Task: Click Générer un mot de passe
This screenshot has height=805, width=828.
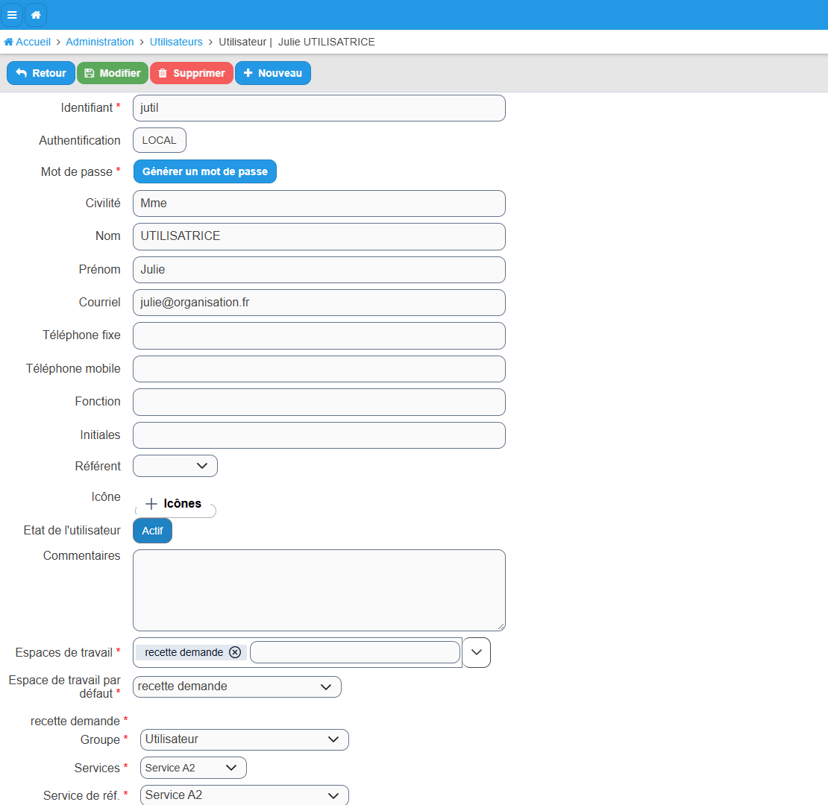Action: tap(205, 171)
